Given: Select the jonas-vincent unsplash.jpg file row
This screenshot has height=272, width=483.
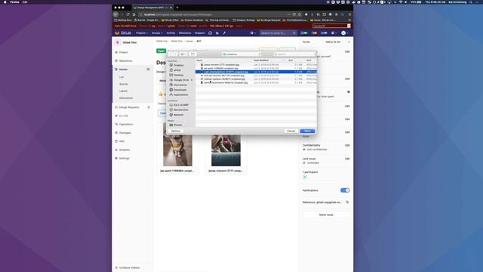Looking at the screenshot, I should [x=256, y=65].
